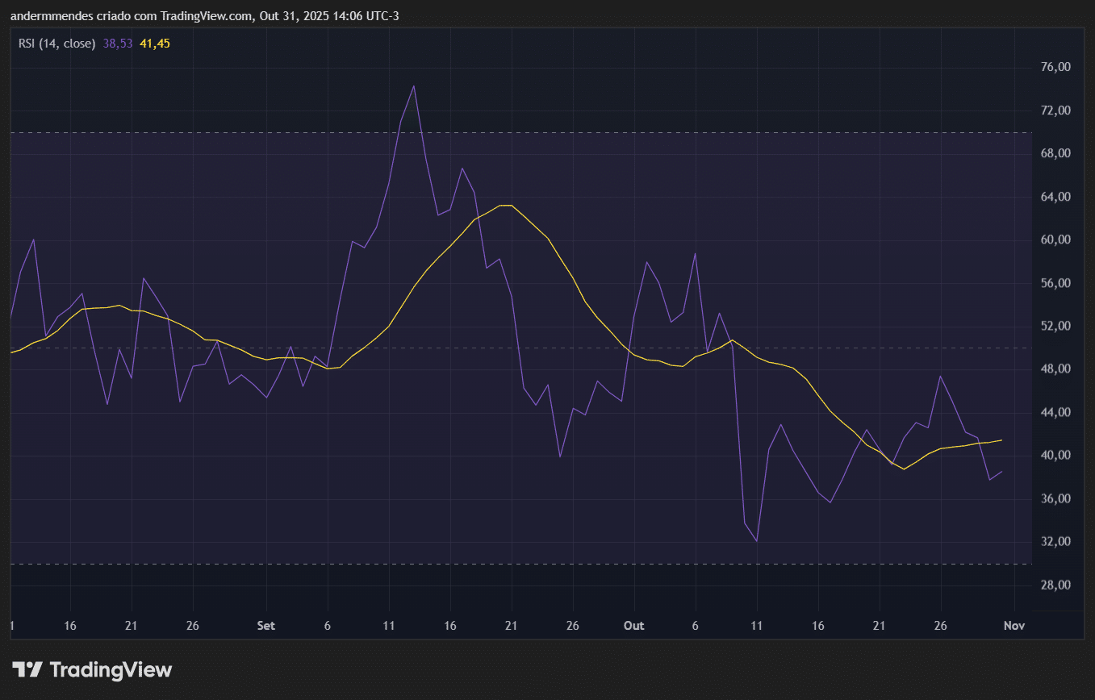Click the TradingView wordmark next to the logo
The image size is (1095, 700).
tap(111, 669)
